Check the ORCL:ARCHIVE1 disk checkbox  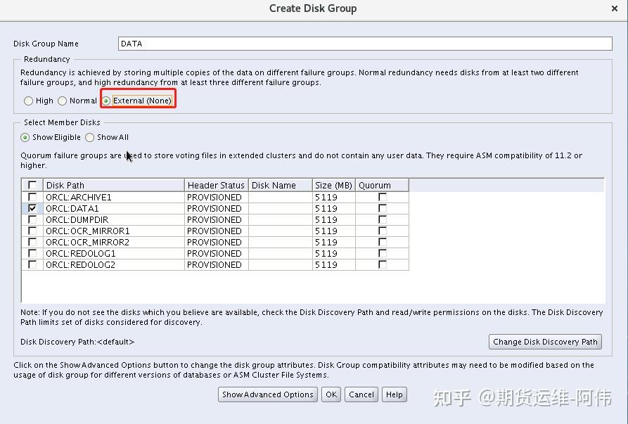click(x=32, y=197)
